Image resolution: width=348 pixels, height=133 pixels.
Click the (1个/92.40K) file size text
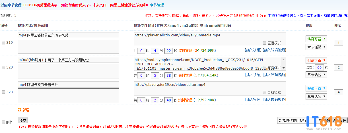pos(204,100)
